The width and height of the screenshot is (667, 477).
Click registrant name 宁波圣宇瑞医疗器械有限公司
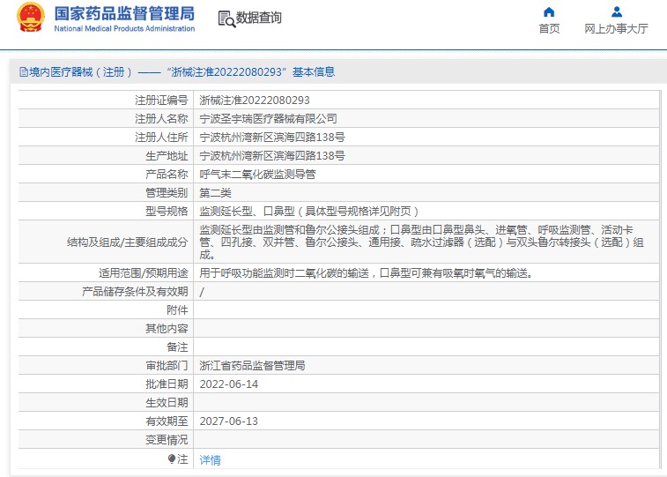(268, 119)
